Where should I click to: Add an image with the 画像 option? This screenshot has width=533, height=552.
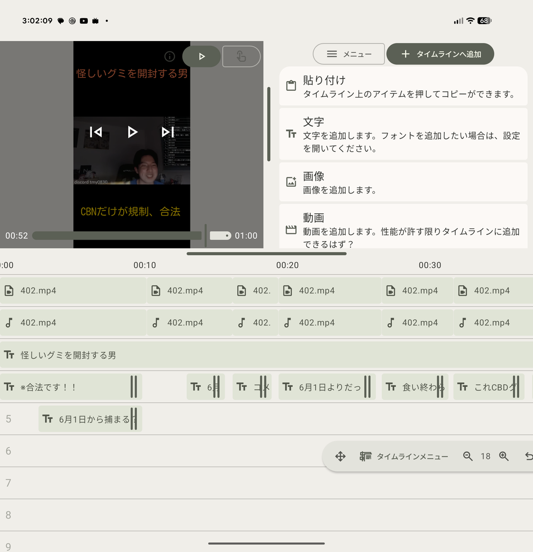(x=404, y=182)
